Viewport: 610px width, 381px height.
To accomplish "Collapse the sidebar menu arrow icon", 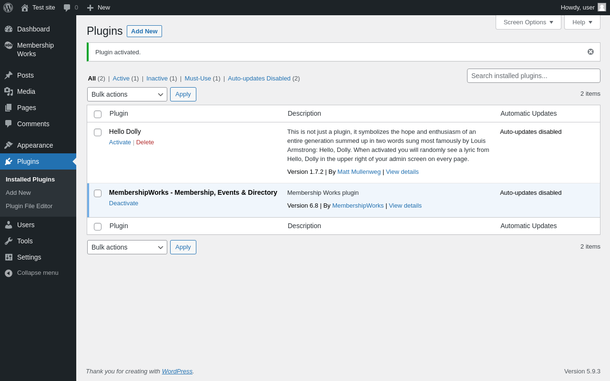I will click(x=9, y=273).
